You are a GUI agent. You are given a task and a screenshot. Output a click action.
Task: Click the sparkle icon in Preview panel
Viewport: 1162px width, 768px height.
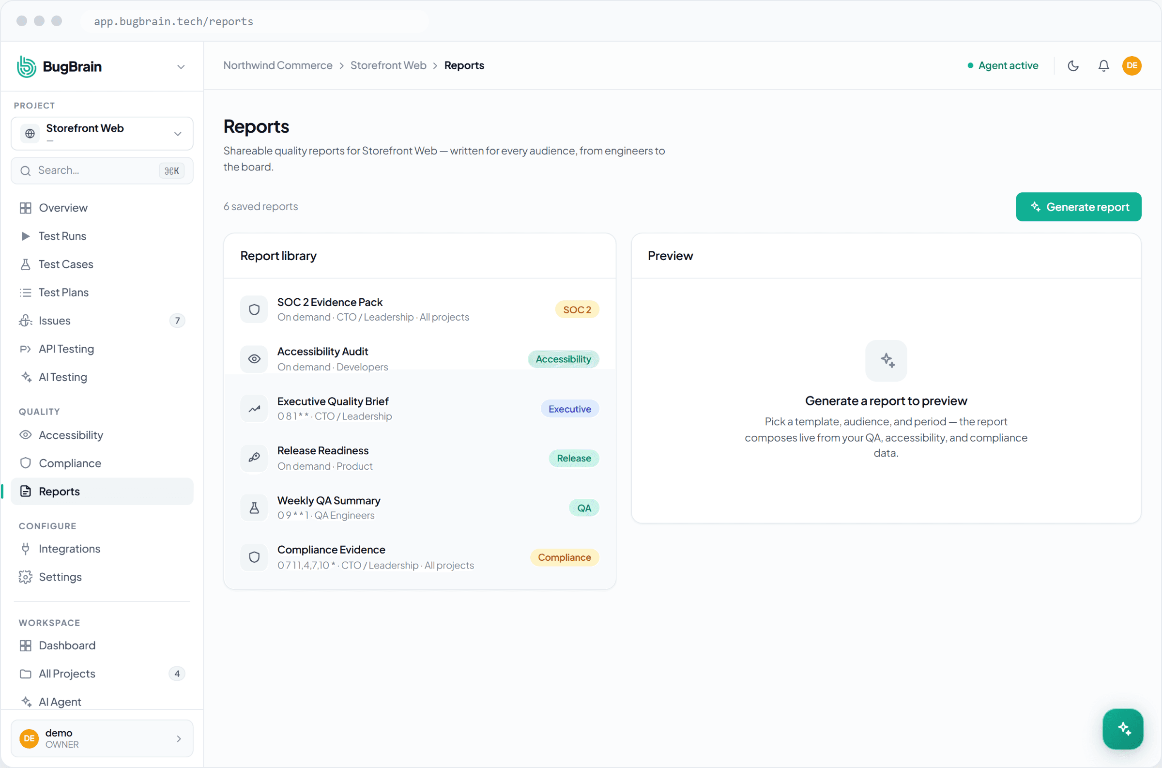point(886,360)
